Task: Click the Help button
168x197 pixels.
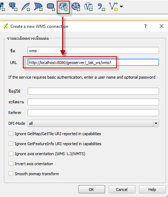Action: pyautogui.click(x=152, y=189)
